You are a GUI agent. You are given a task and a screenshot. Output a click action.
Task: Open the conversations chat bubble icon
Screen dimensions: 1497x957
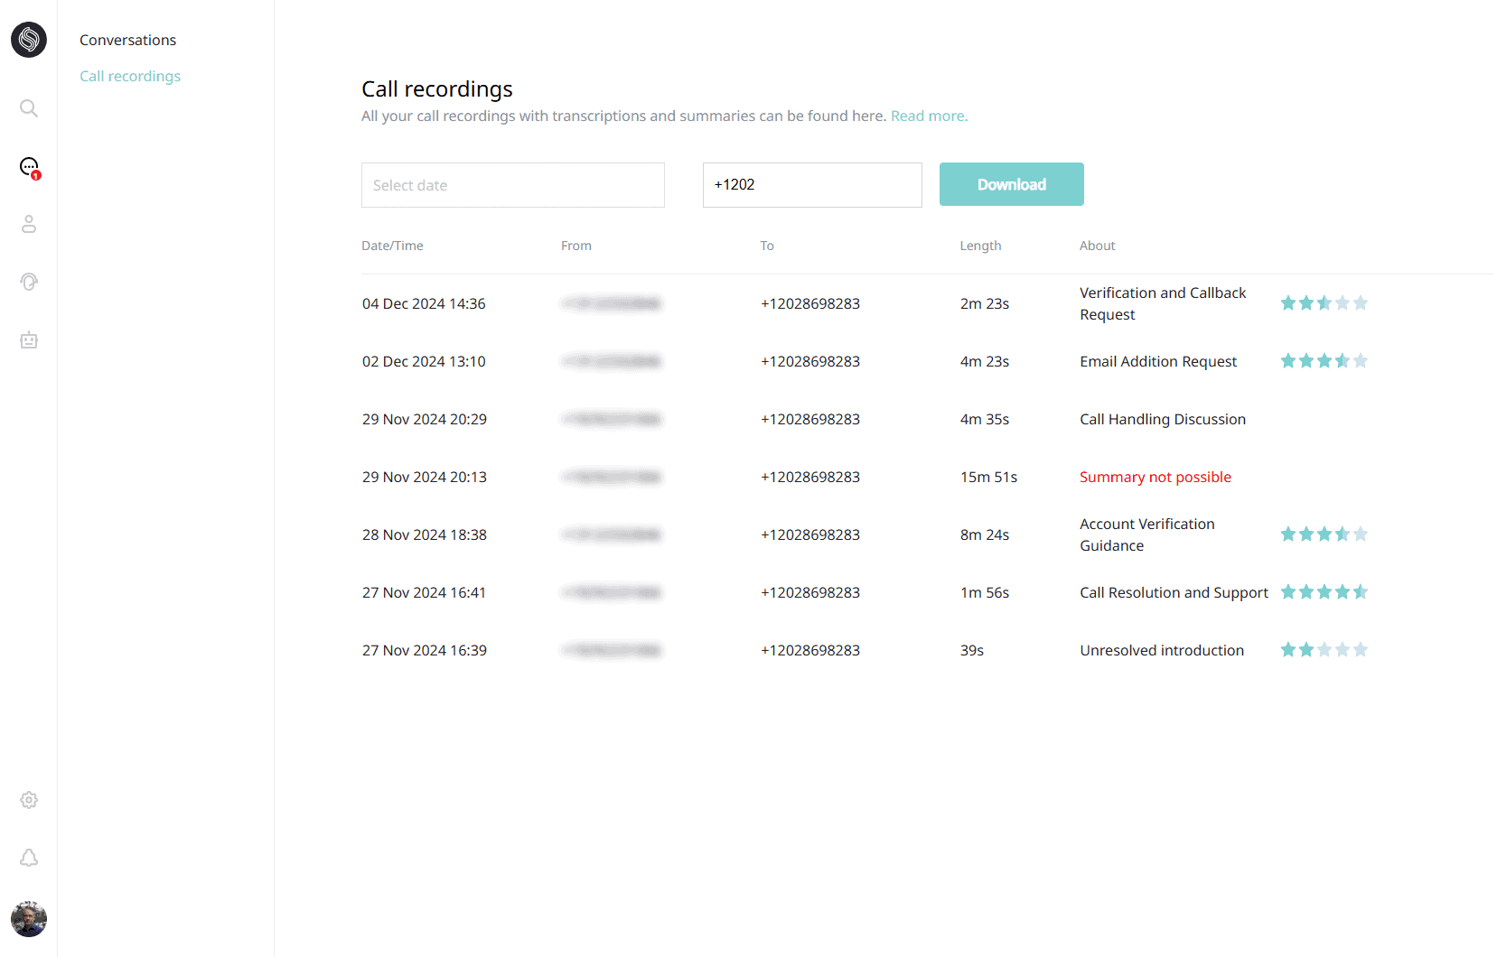point(29,166)
